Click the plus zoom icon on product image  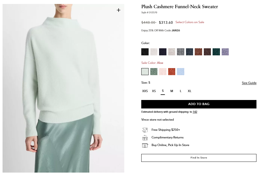[118, 10]
